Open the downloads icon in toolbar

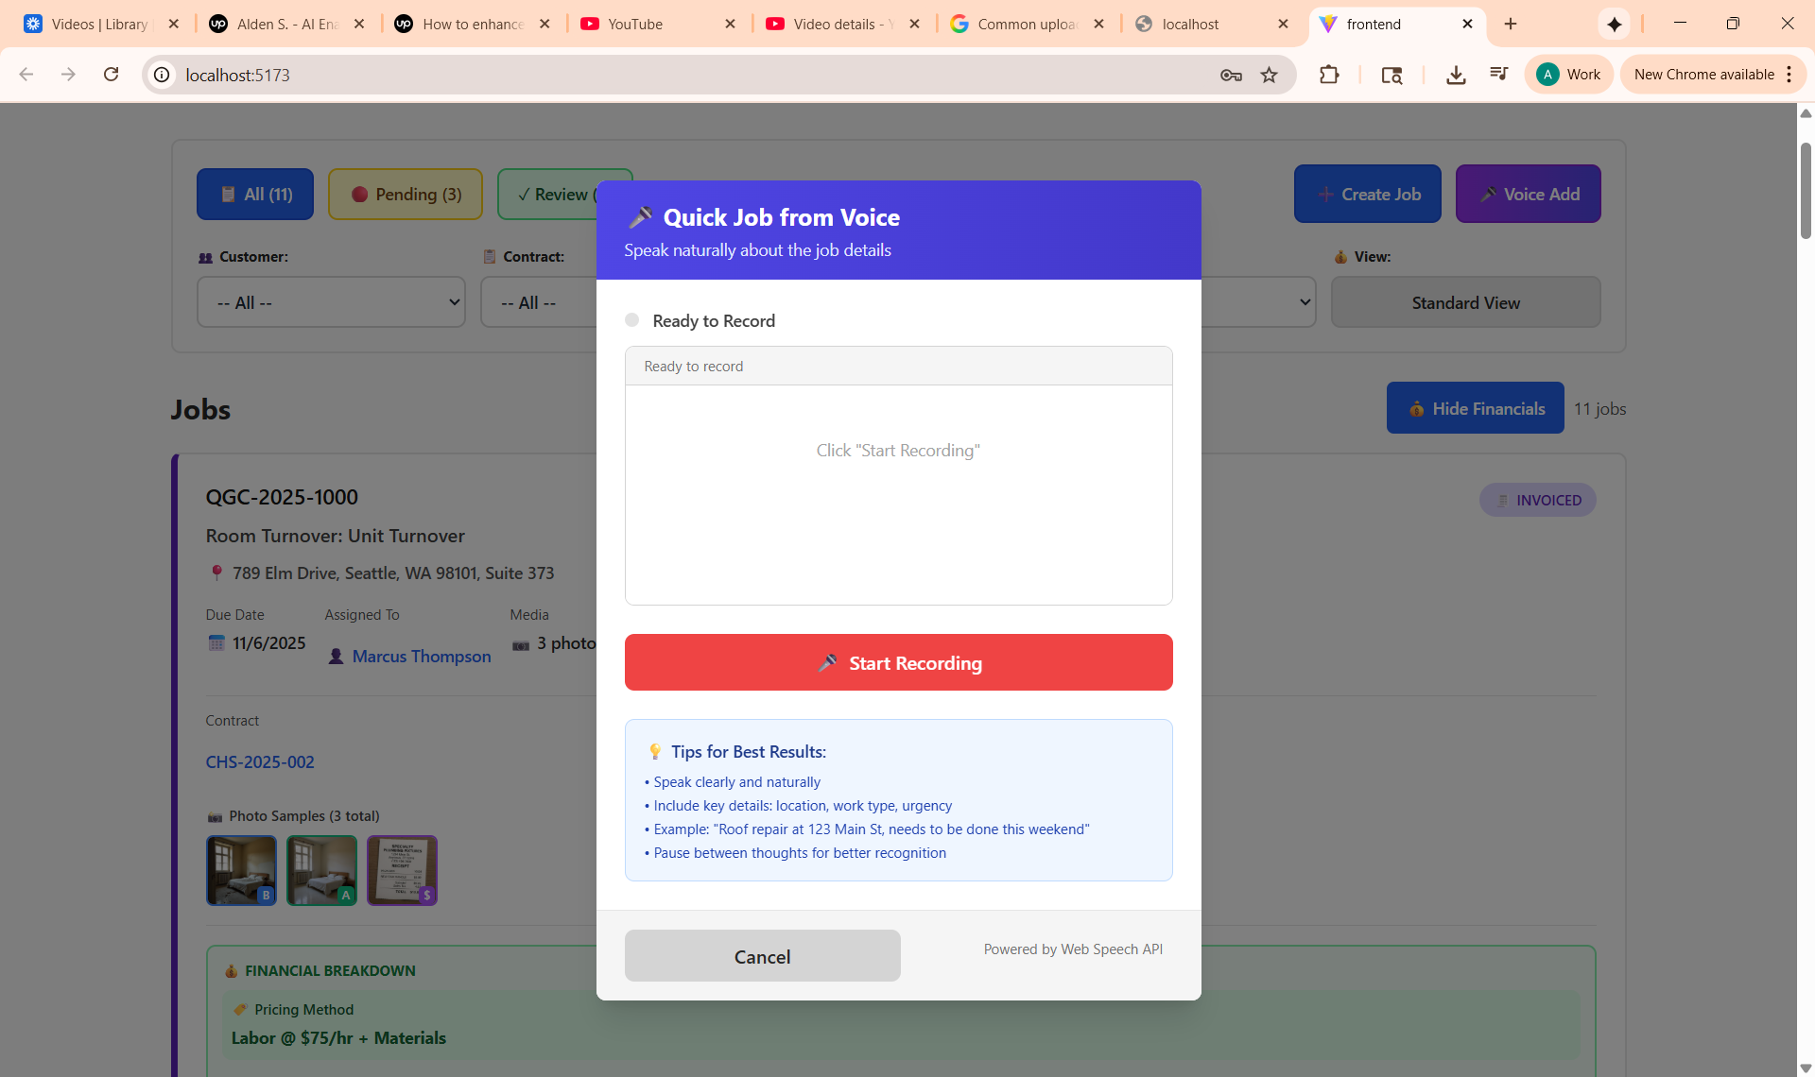[1456, 75]
